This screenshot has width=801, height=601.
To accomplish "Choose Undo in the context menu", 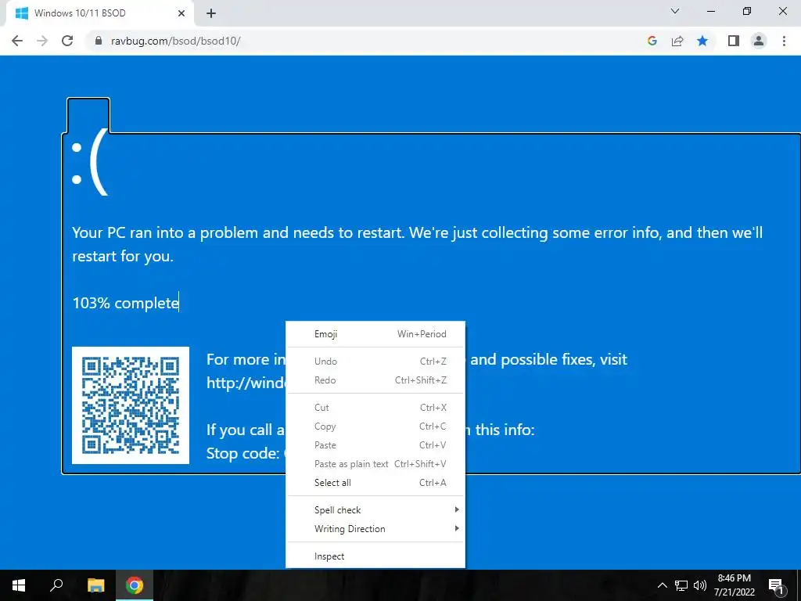I will (375, 362).
